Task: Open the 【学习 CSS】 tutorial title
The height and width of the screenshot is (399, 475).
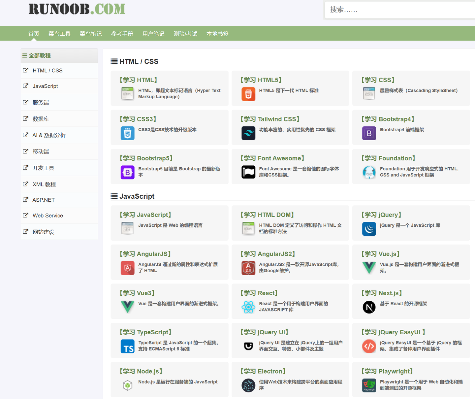Action: click(x=378, y=80)
